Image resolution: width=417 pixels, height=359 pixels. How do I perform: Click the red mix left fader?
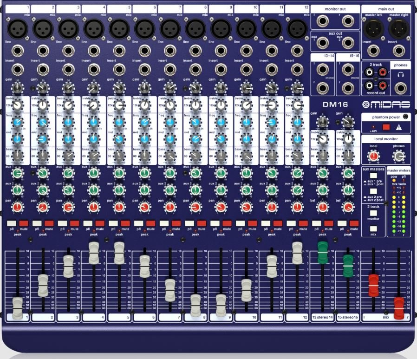pos(373,285)
